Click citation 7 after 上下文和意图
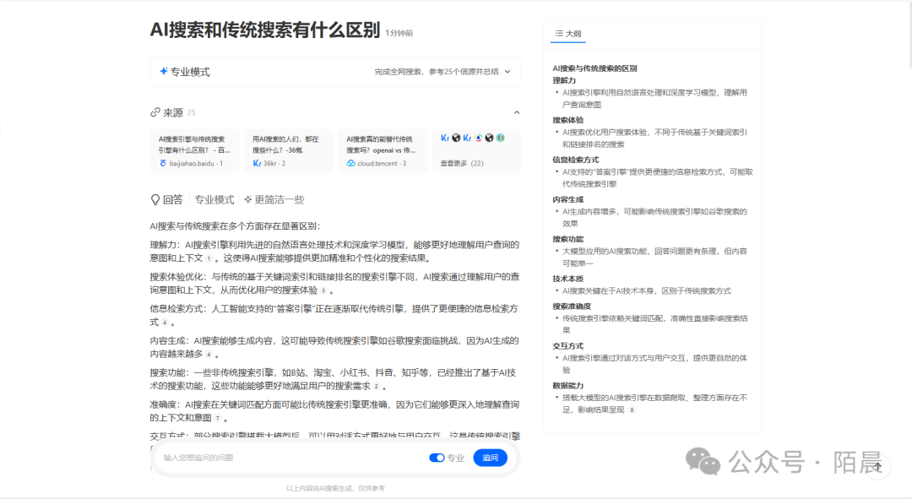Screen dimensions: 912x499 click(218, 418)
